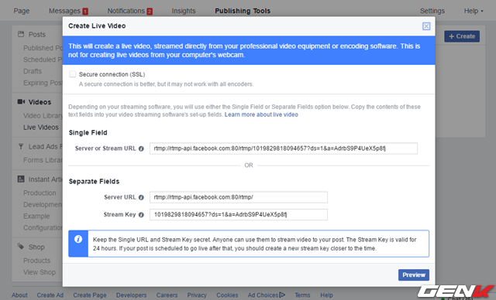Click info icon next to Server URL label
496x300 pixels.
point(141,197)
